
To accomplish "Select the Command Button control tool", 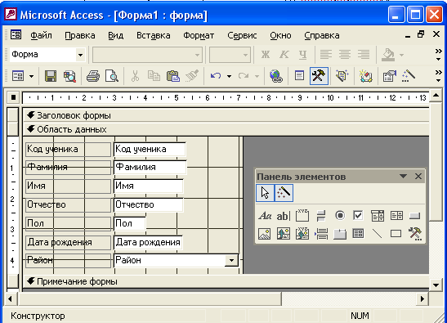I will pyautogui.click(x=415, y=216).
